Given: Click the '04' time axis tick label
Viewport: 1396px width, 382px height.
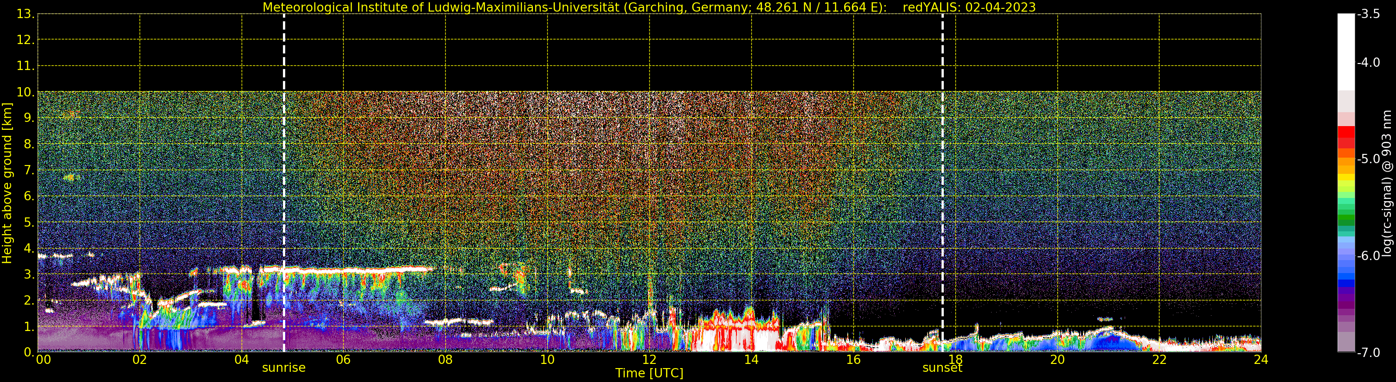Looking at the screenshot, I should (242, 360).
